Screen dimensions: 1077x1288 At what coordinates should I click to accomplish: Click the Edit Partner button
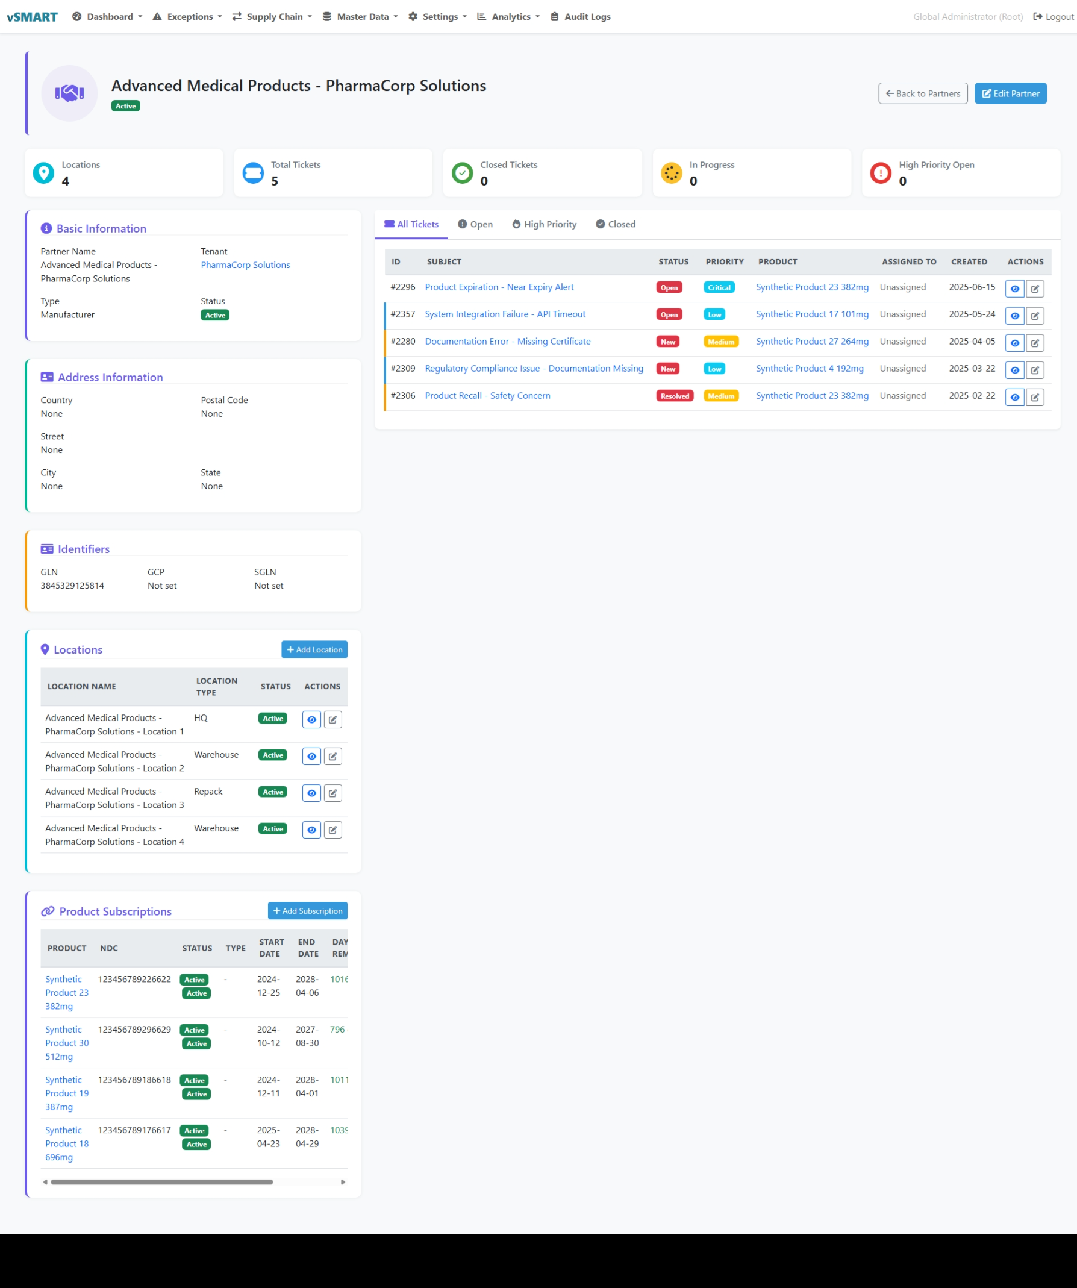click(x=1010, y=94)
